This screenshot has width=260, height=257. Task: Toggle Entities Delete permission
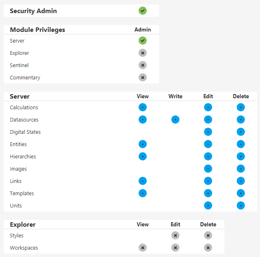tap(240, 144)
